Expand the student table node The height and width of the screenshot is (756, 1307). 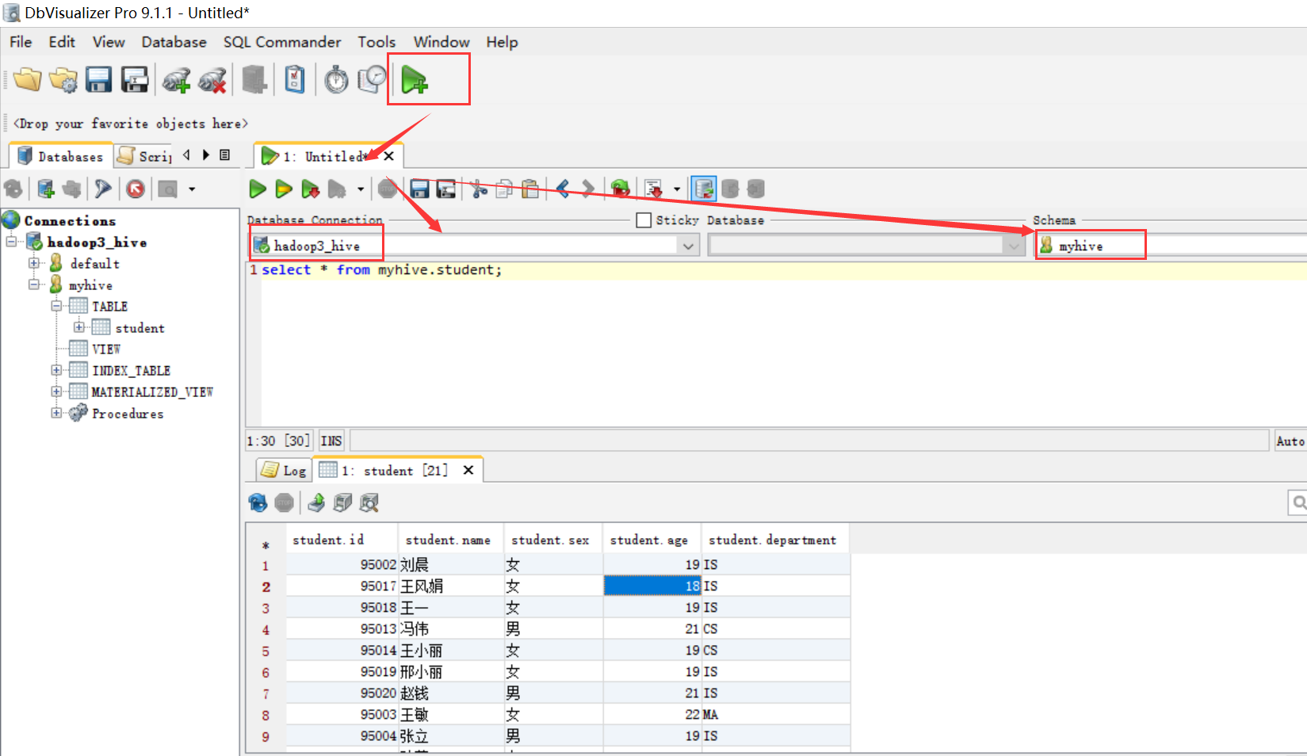coord(78,326)
